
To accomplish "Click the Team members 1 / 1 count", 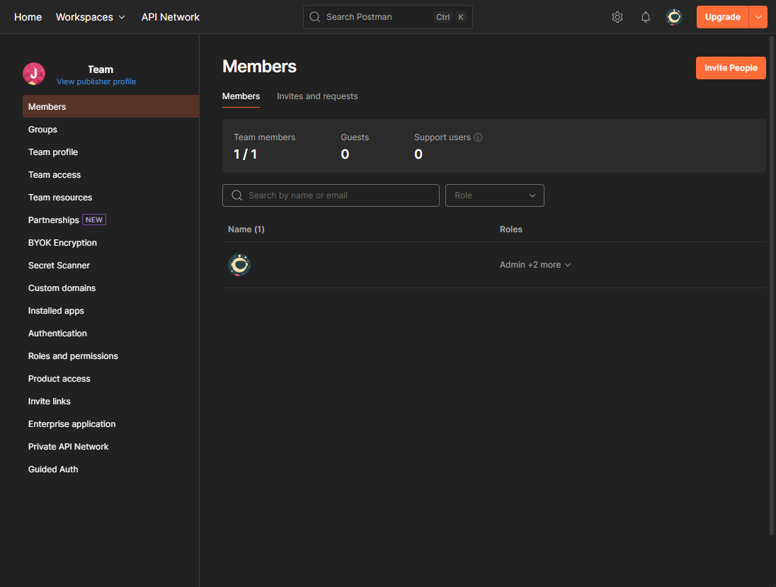I will [x=245, y=154].
